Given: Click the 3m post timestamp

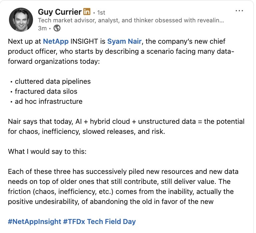Looking at the screenshot, I should 42,28.
